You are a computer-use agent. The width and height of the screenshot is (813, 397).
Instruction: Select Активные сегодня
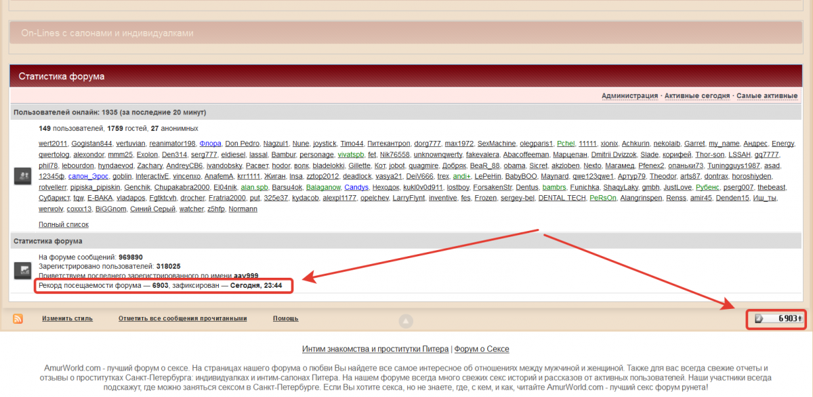(696, 96)
